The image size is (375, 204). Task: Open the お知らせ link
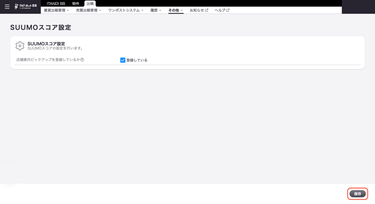(197, 10)
